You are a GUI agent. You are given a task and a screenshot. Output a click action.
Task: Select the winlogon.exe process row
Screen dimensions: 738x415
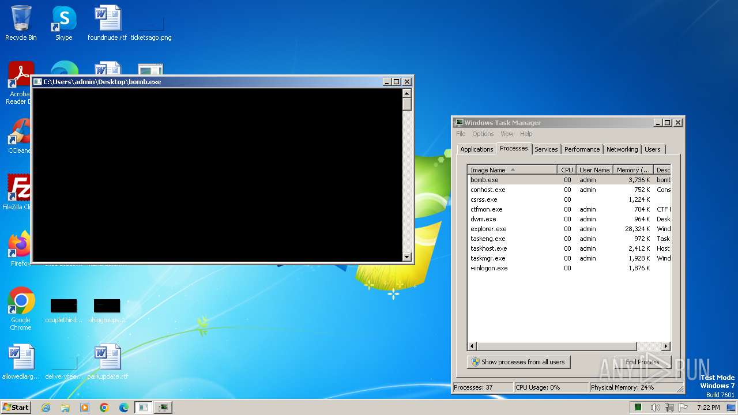[x=569, y=268]
